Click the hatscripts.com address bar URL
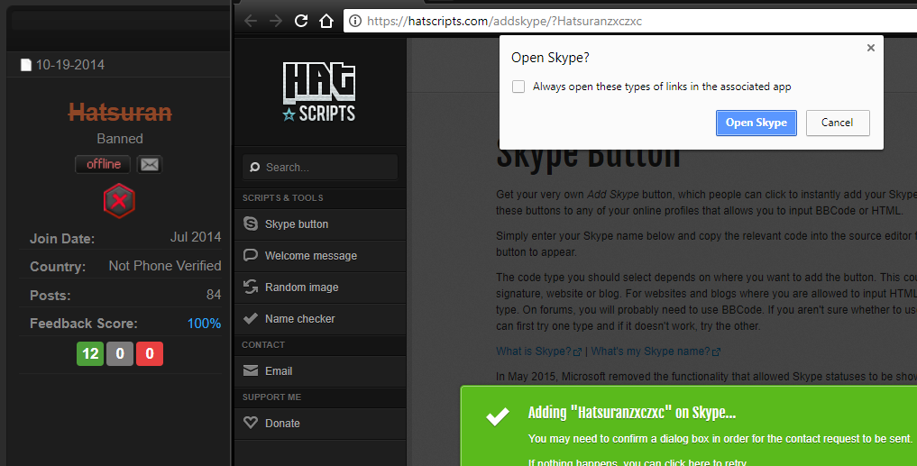The height and width of the screenshot is (466, 917). coord(504,22)
